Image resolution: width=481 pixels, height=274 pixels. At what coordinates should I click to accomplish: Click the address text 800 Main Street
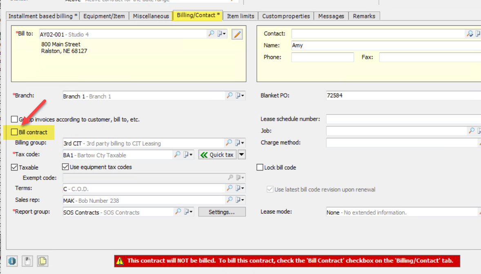61,44
